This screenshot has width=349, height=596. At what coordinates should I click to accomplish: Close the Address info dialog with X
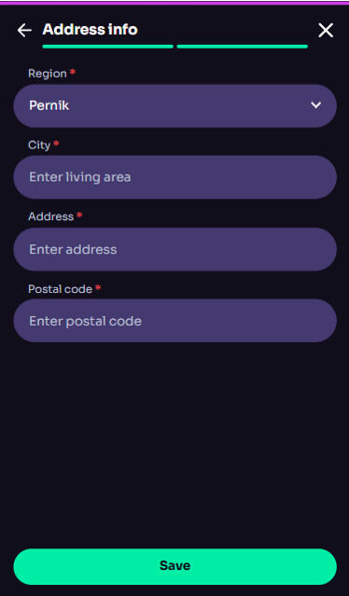coord(326,30)
